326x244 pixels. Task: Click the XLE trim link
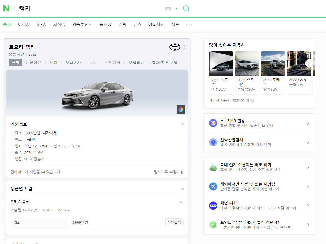pos(17,222)
